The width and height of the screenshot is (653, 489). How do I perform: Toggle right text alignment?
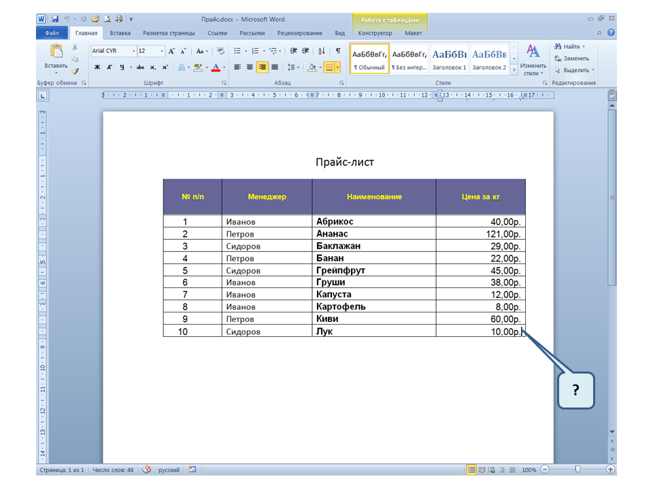pyautogui.click(x=262, y=67)
